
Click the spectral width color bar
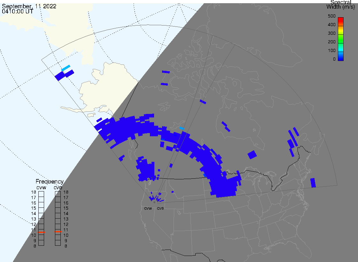point(341,39)
